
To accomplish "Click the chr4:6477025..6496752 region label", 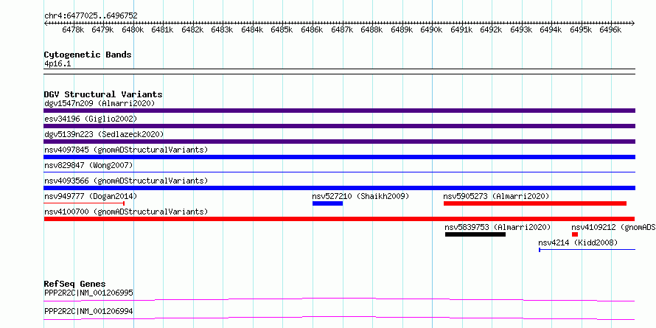I will (x=91, y=15).
